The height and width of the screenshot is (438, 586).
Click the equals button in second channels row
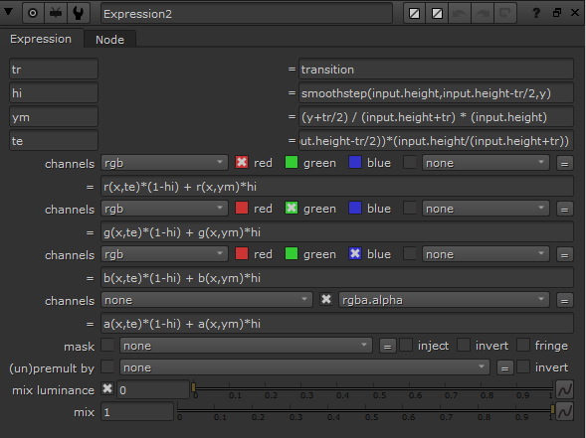click(565, 209)
